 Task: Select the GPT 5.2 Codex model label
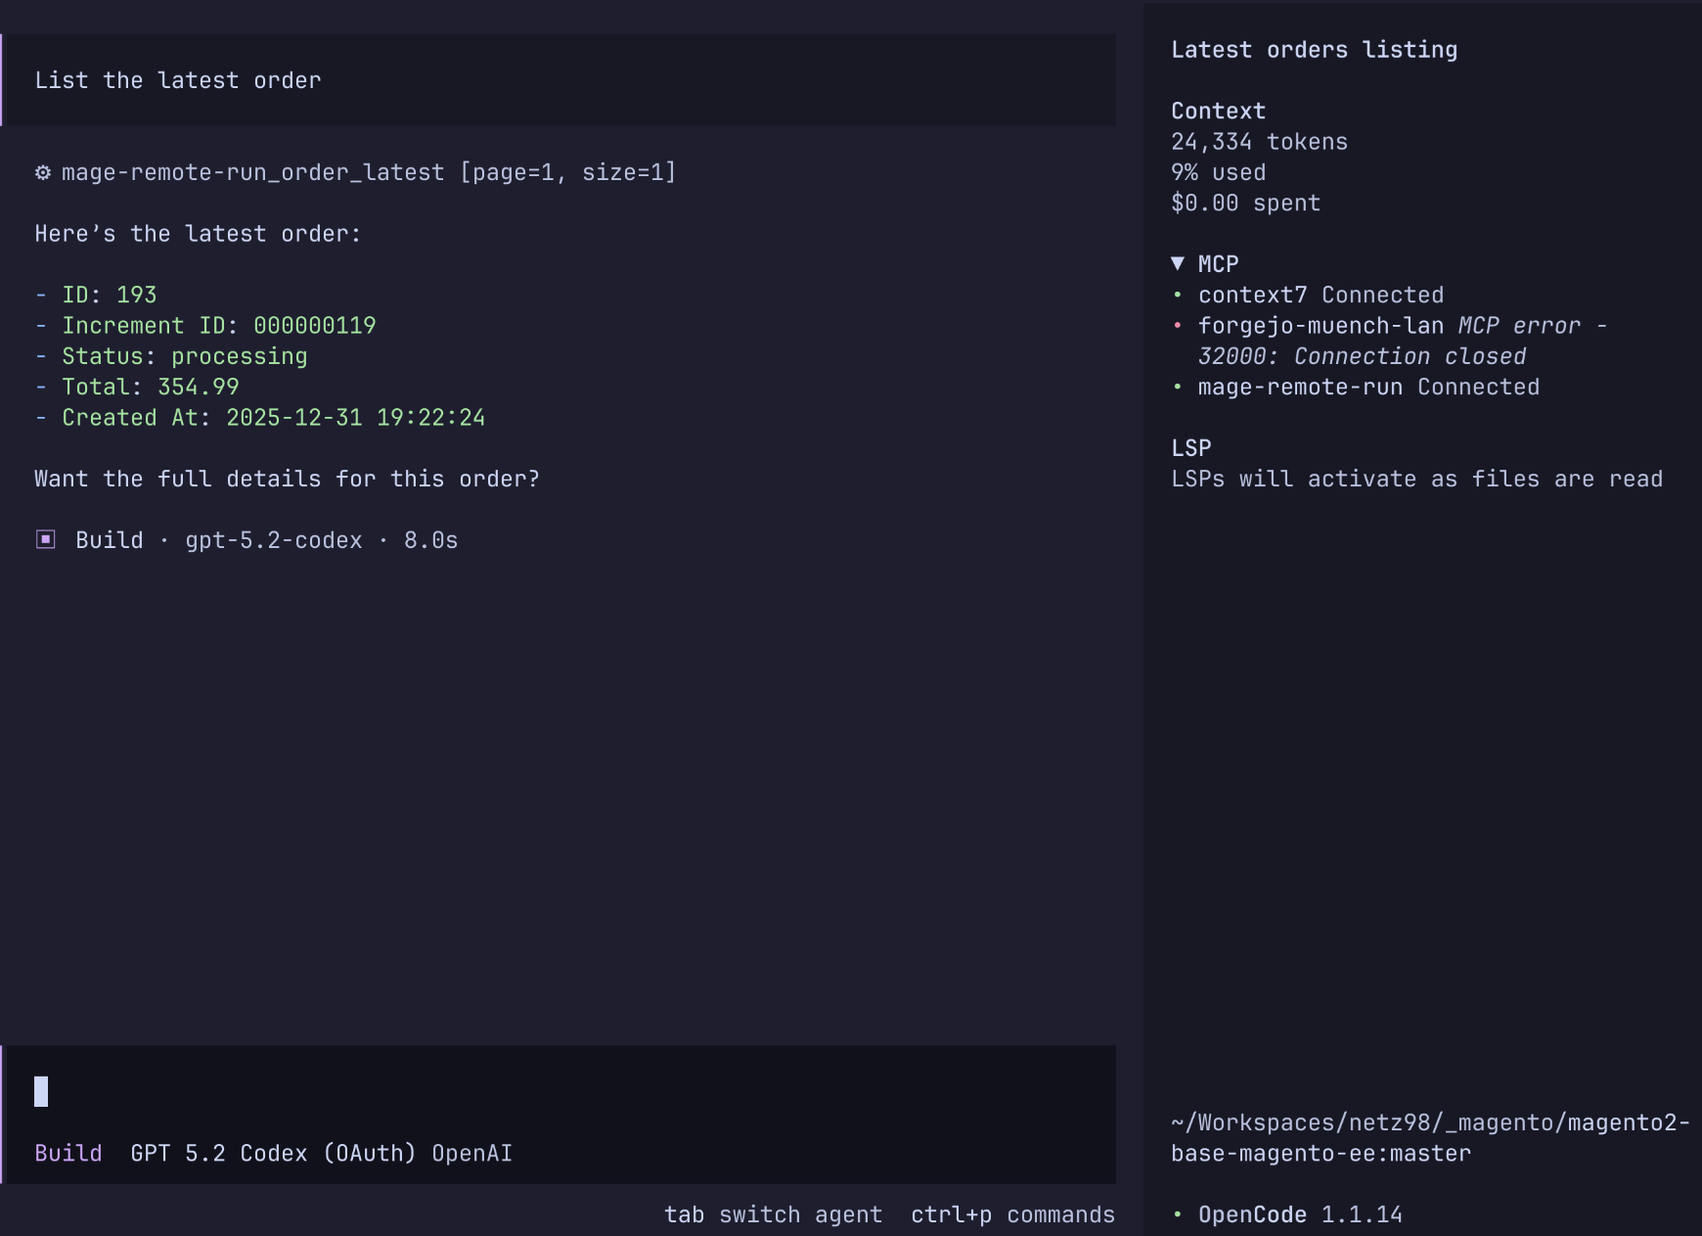(x=274, y=1153)
